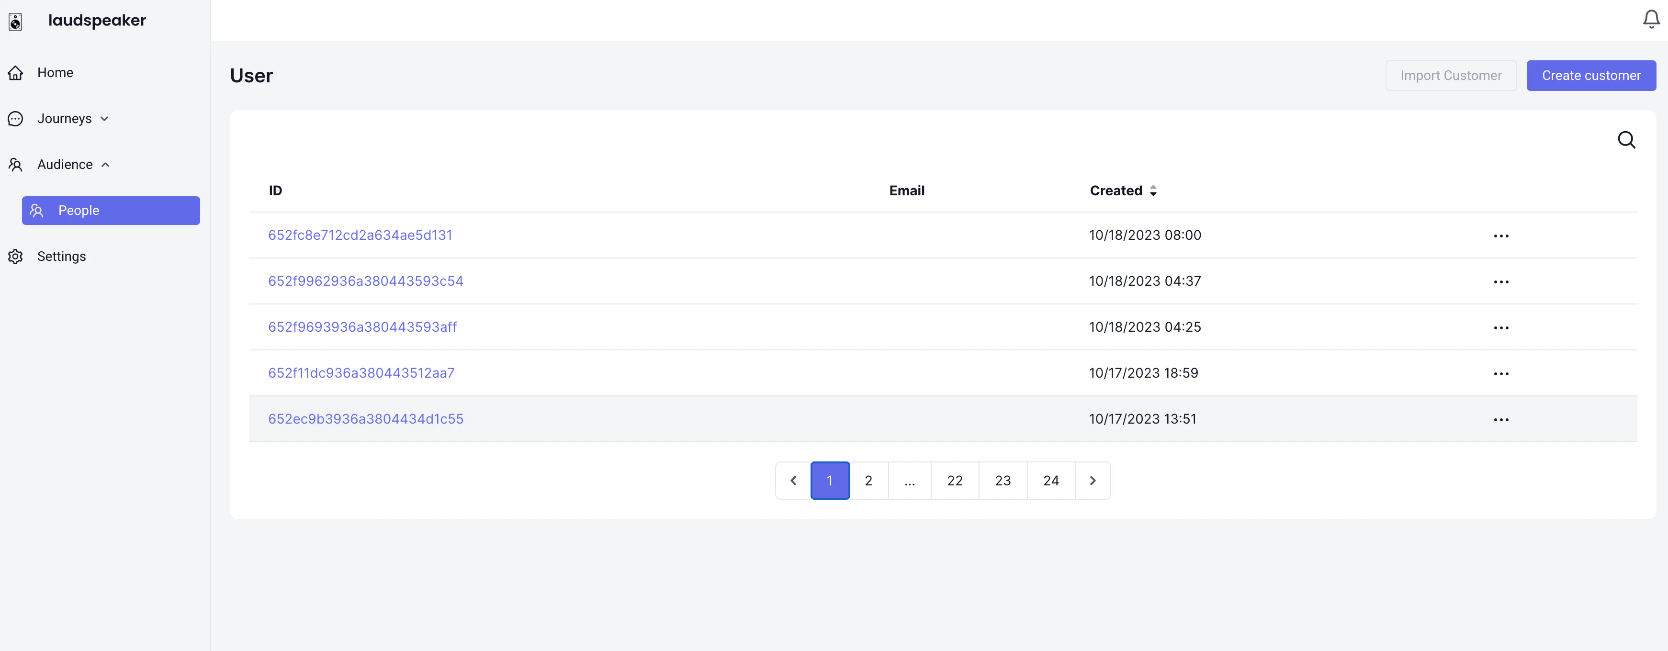
Task: Go to Home from the sidebar menu
Action: (55, 72)
